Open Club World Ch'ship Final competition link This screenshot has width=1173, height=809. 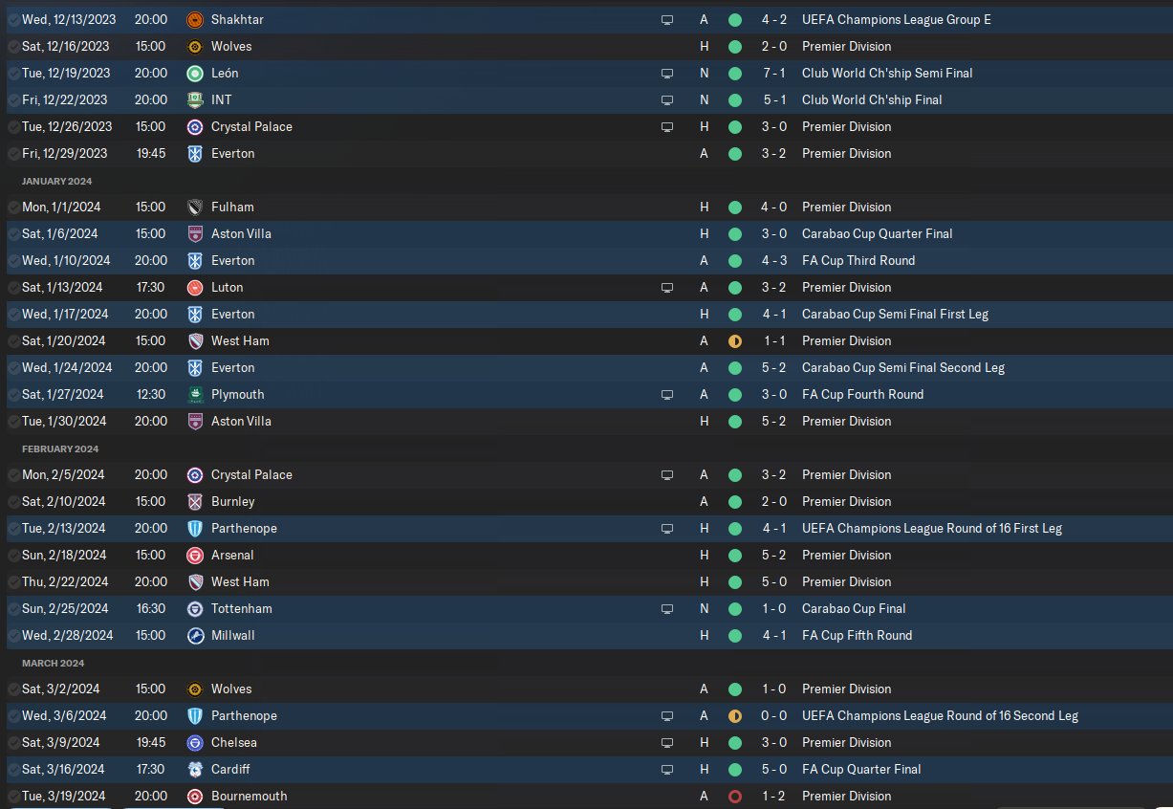coord(872,99)
